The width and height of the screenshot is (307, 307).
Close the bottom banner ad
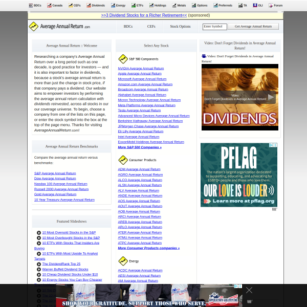click(249, 290)
